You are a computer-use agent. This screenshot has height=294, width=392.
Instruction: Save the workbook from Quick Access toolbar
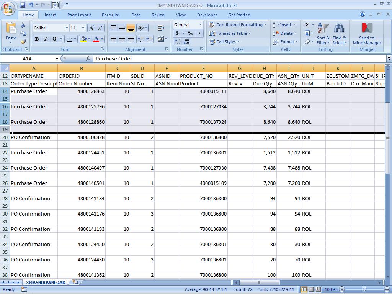point(23,5)
